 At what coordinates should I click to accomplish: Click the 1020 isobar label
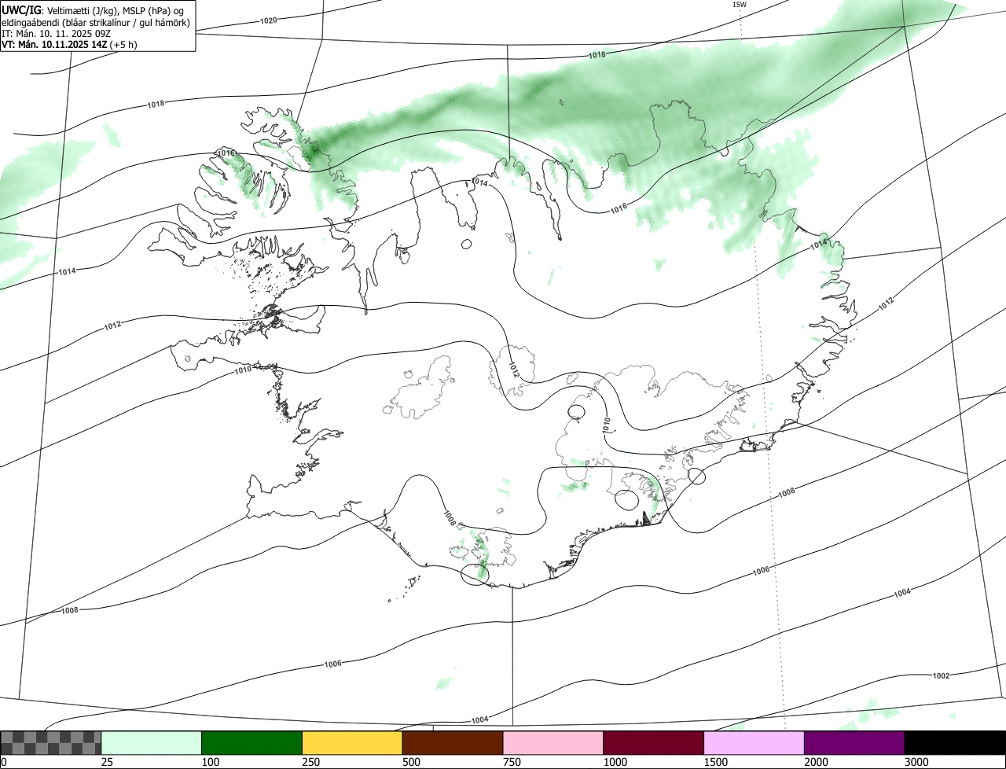[268, 20]
